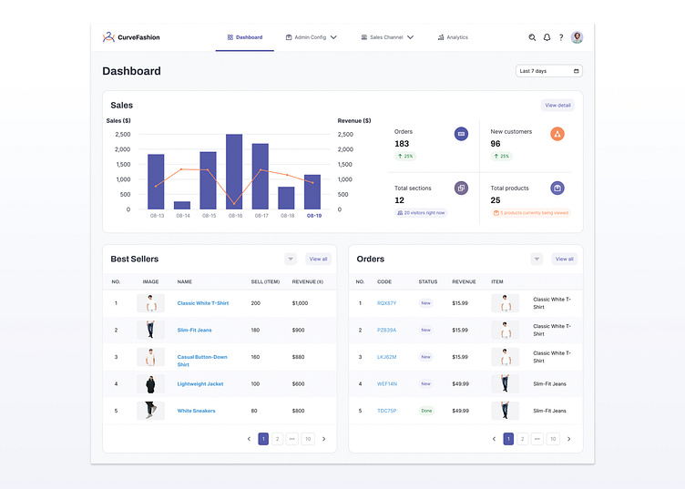Image resolution: width=685 pixels, height=489 pixels.
Task: Click the 08-16 bar in sales chart
Action: coord(234,171)
